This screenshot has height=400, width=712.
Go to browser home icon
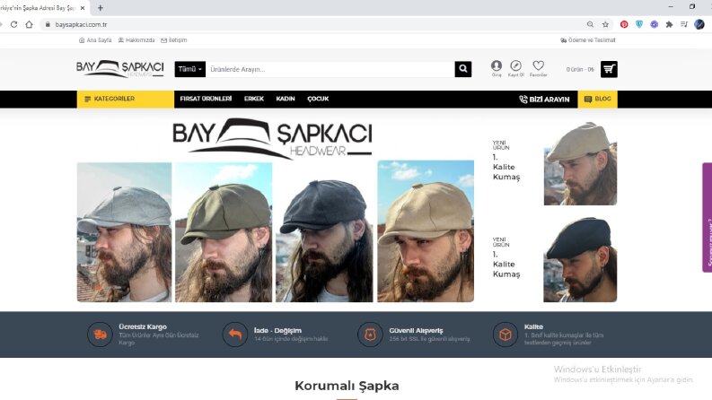29,24
